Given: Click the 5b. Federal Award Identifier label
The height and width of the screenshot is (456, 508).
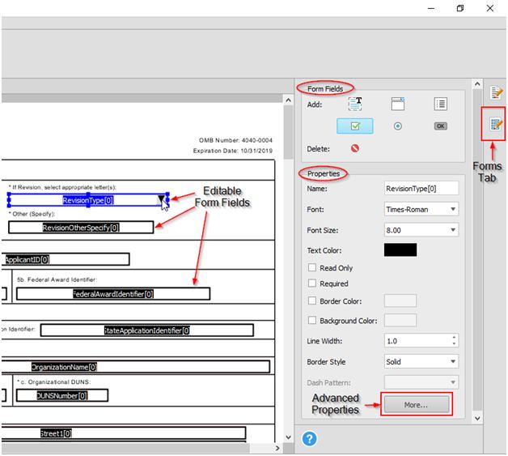Looking at the screenshot, I should (x=57, y=279).
